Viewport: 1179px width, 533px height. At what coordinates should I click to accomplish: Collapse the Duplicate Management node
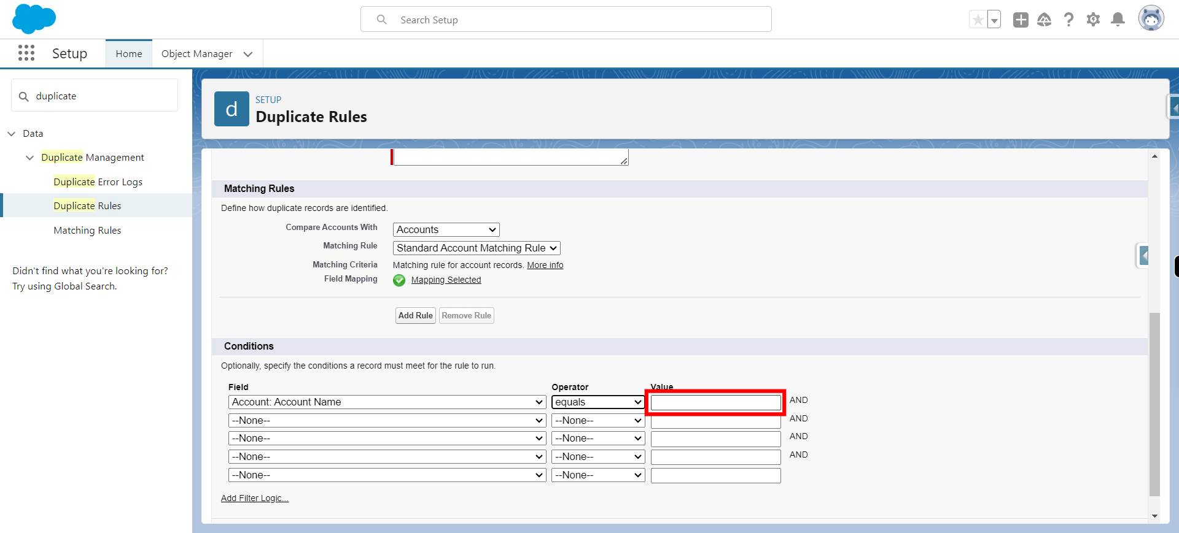[x=29, y=158]
